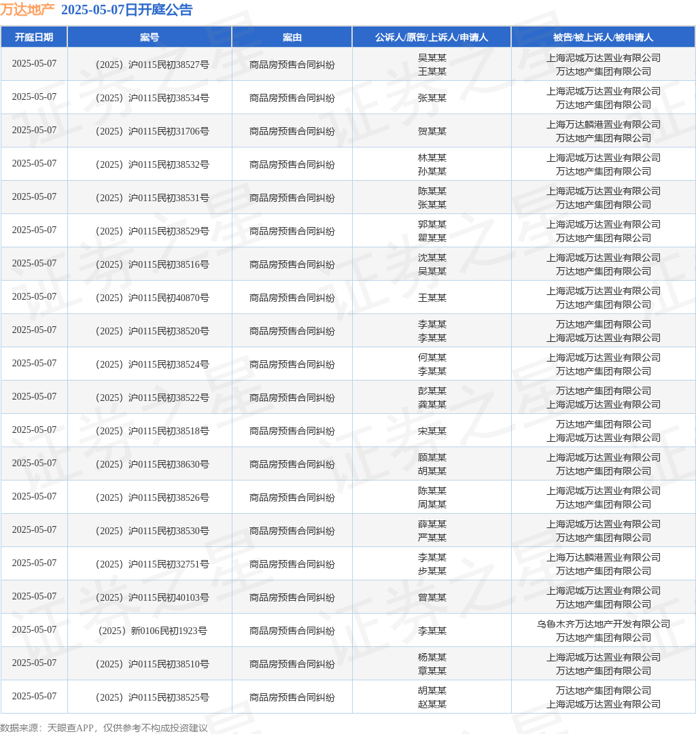Click case number 沪0115民初38525号

click(152, 697)
